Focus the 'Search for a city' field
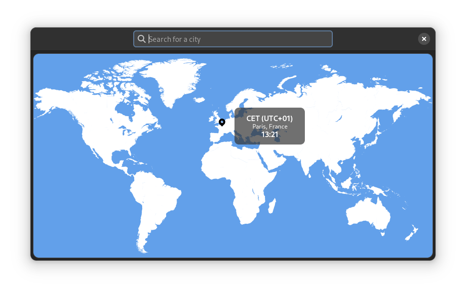This screenshot has width=466, height=294. pos(239,39)
